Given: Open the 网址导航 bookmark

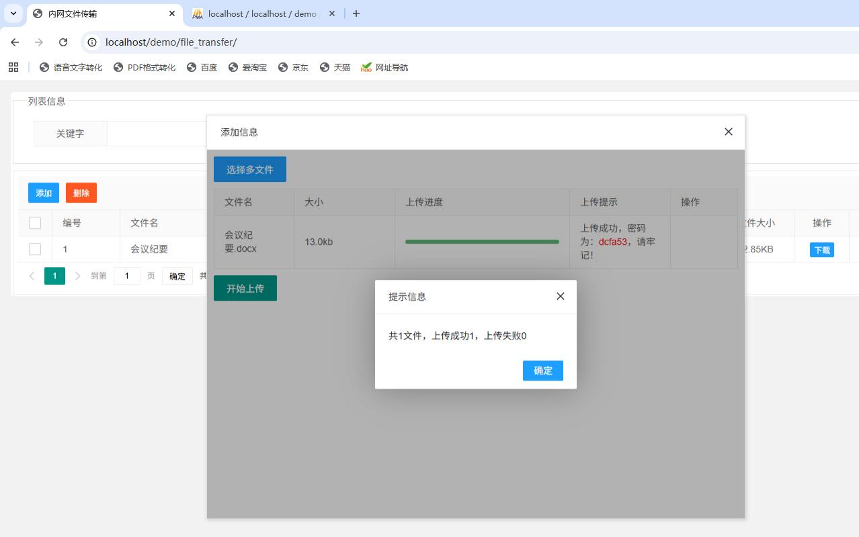Looking at the screenshot, I should point(384,67).
